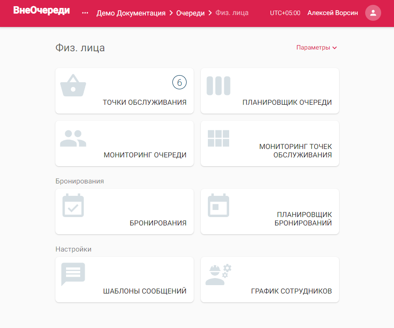
Task: Click the service points monitoring grid icon
Action: tap(218, 138)
